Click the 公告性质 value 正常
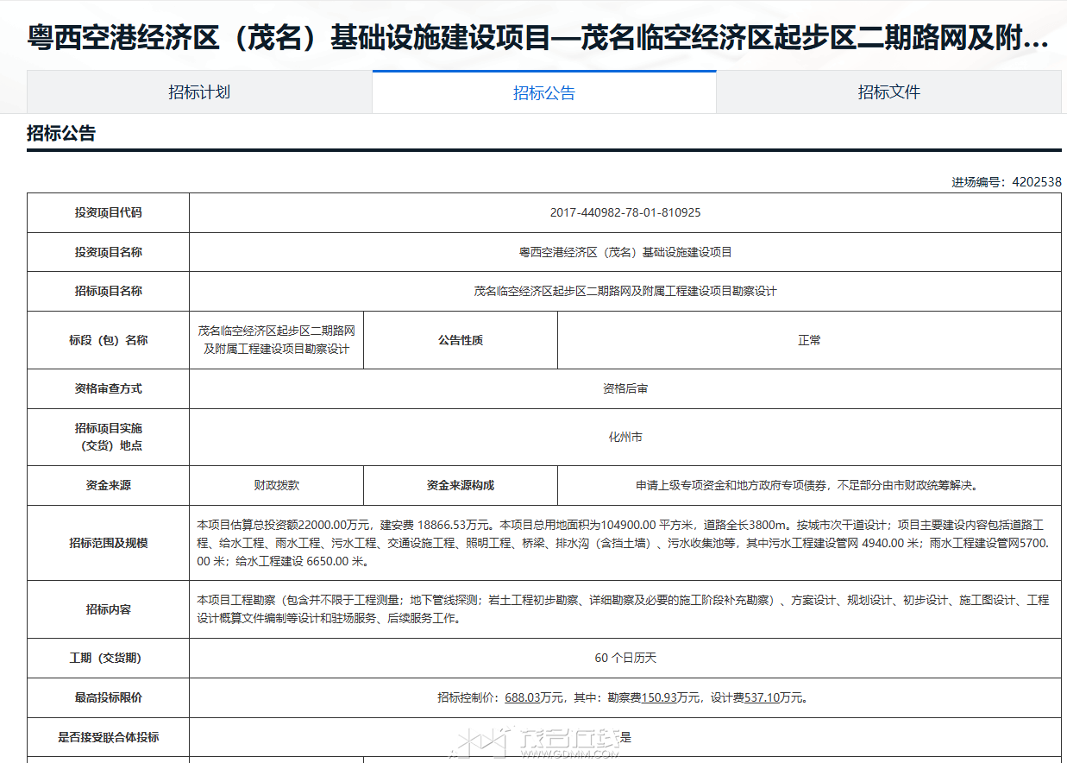The width and height of the screenshot is (1067, 763). pos(809,340)
